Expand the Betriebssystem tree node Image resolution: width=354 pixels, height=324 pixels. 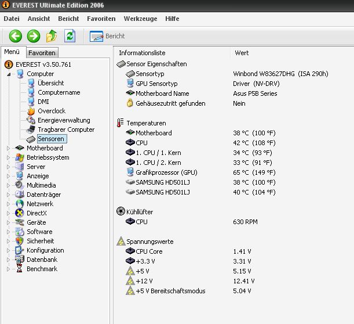(8, 157)
